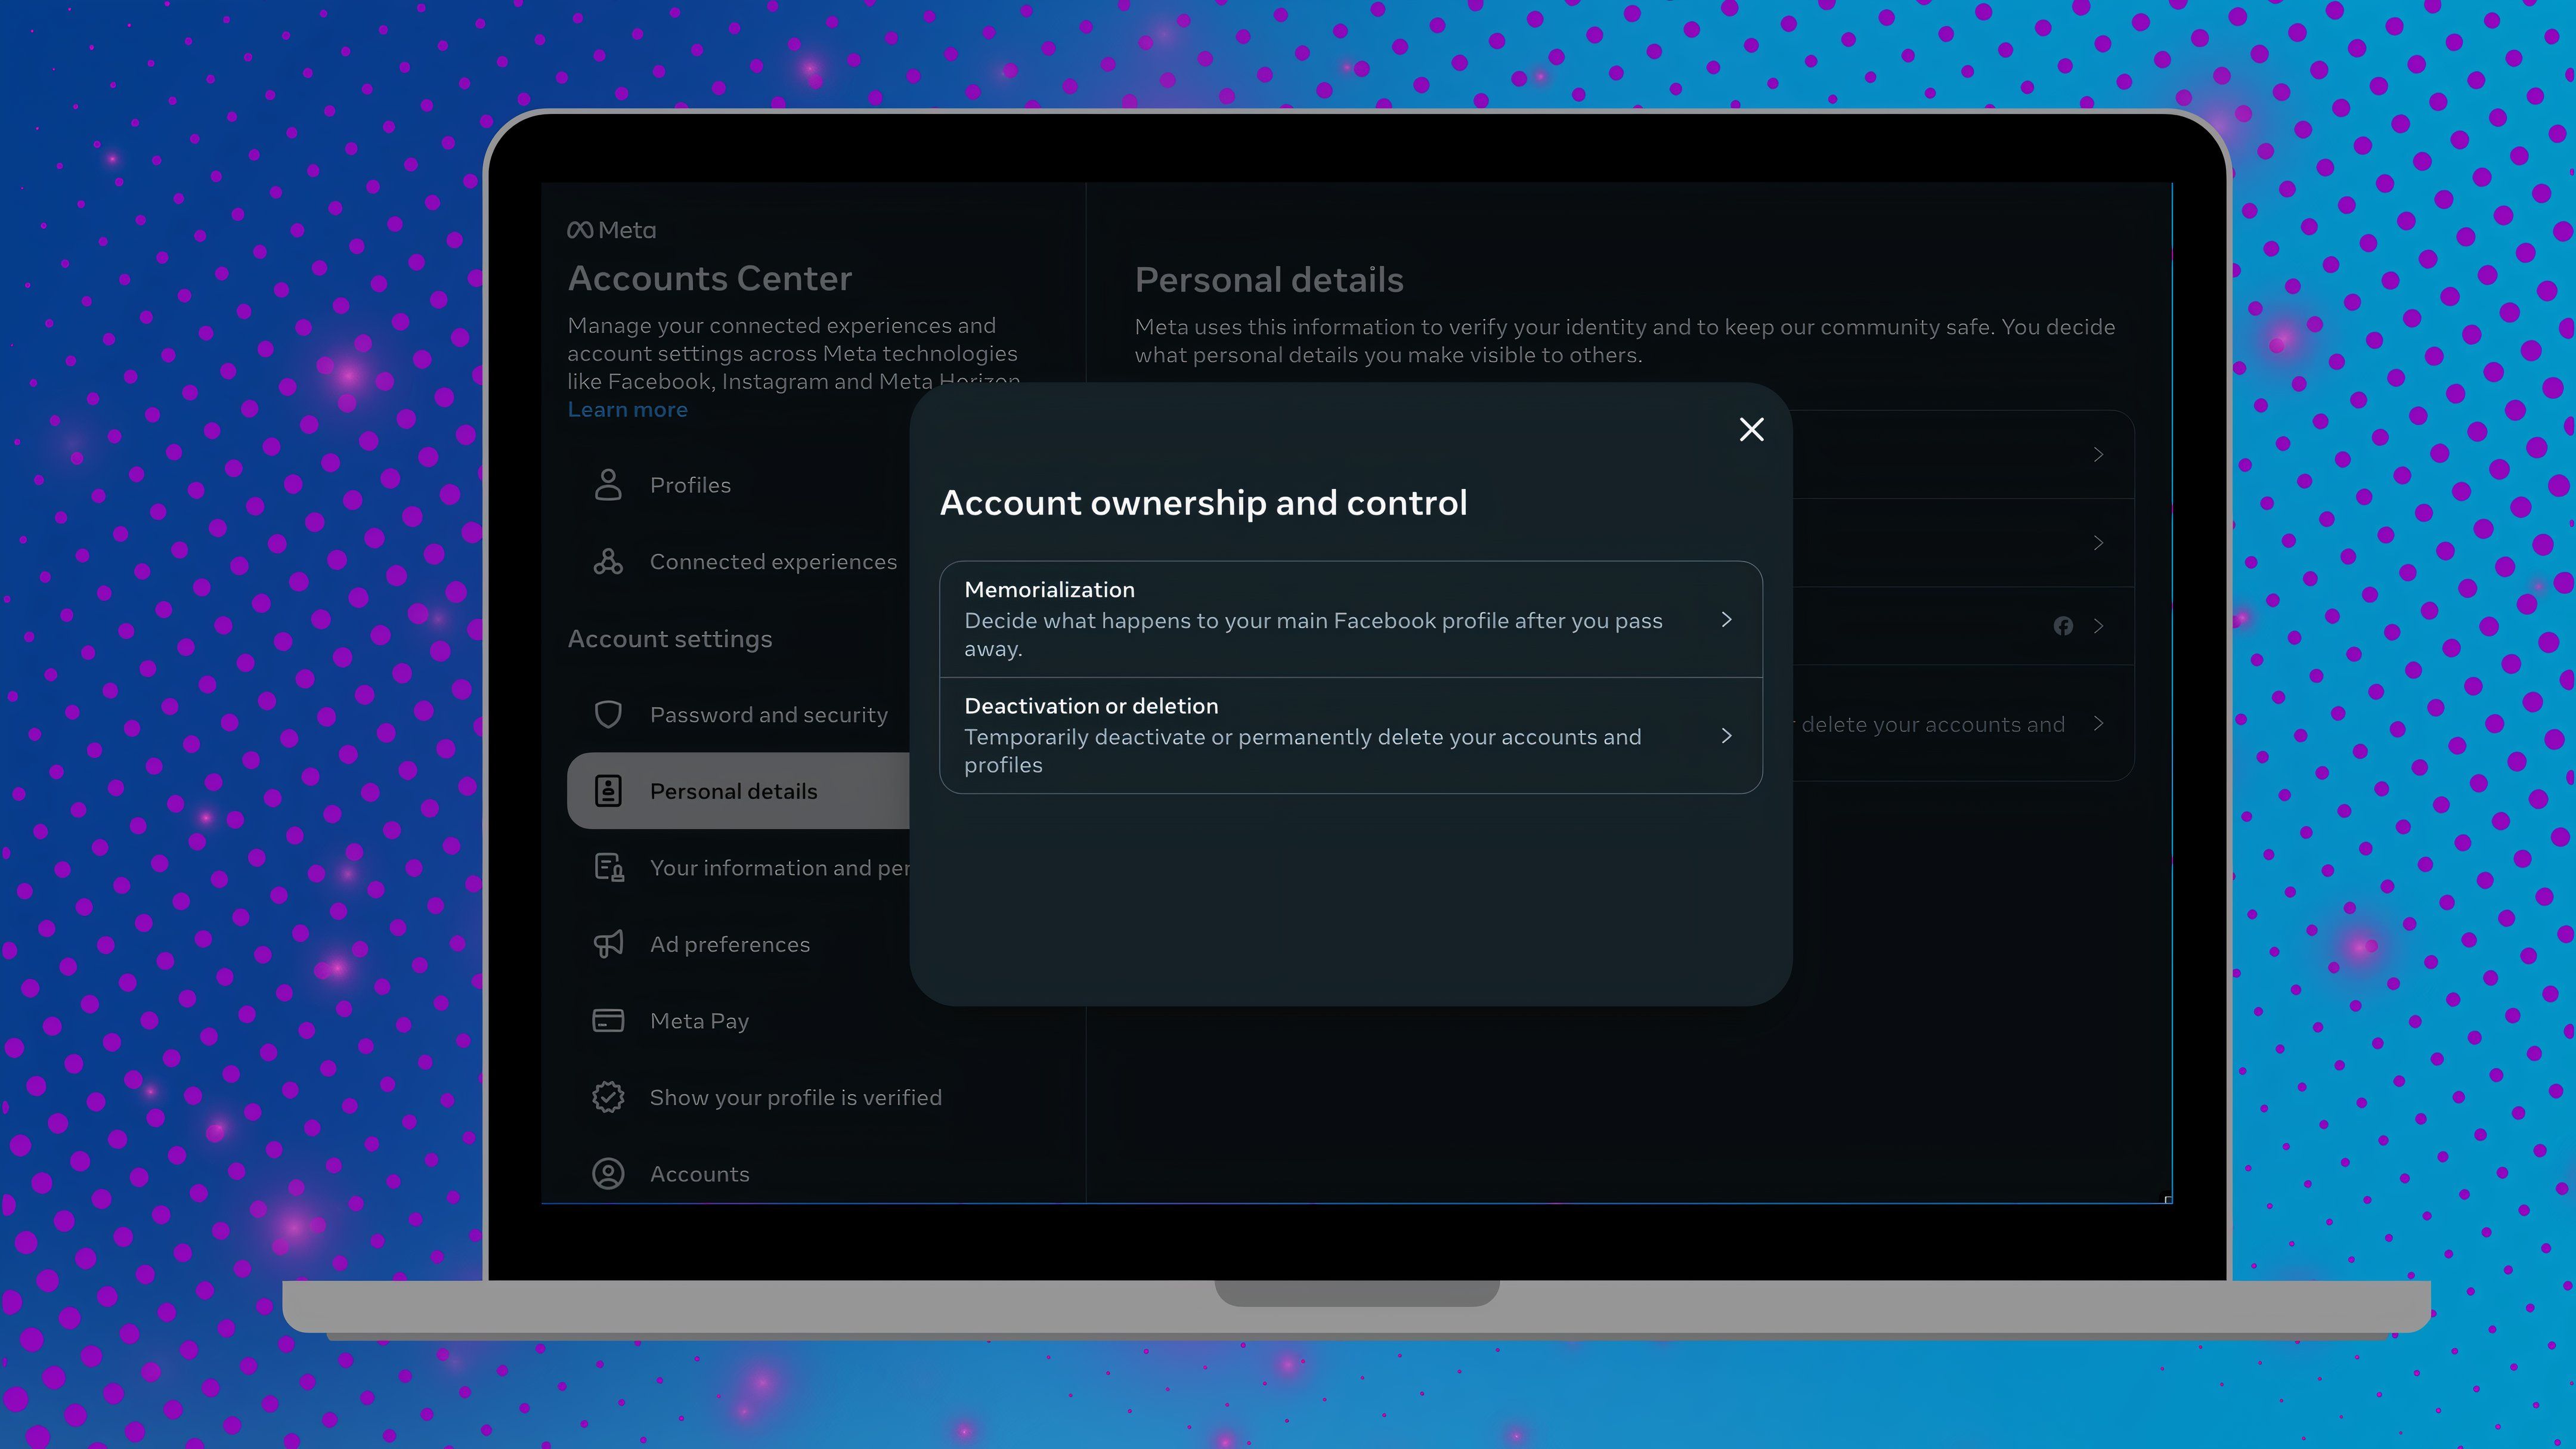2576x1449 pixels.
Task: Click the Accounts user circle icon
Action: point(608,1174)
